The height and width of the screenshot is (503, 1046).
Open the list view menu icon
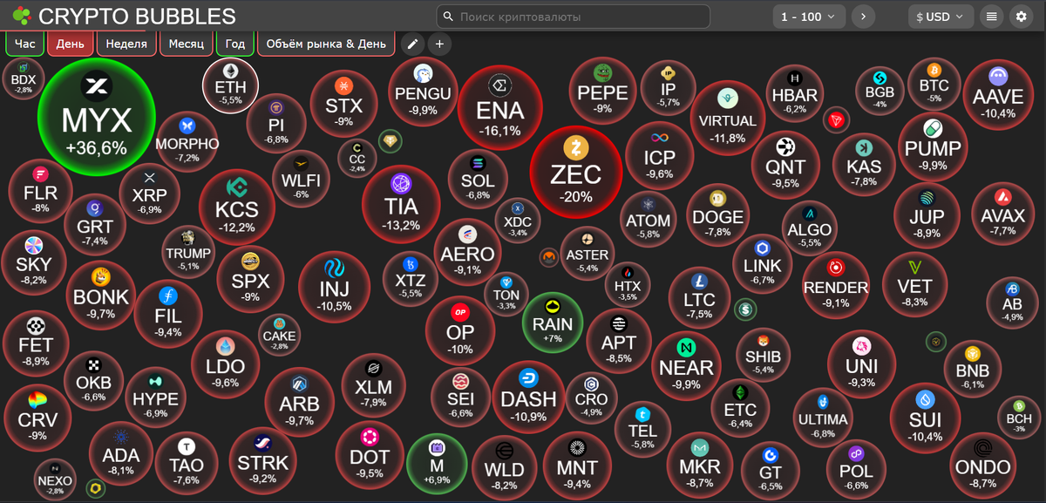coord(991,16)
